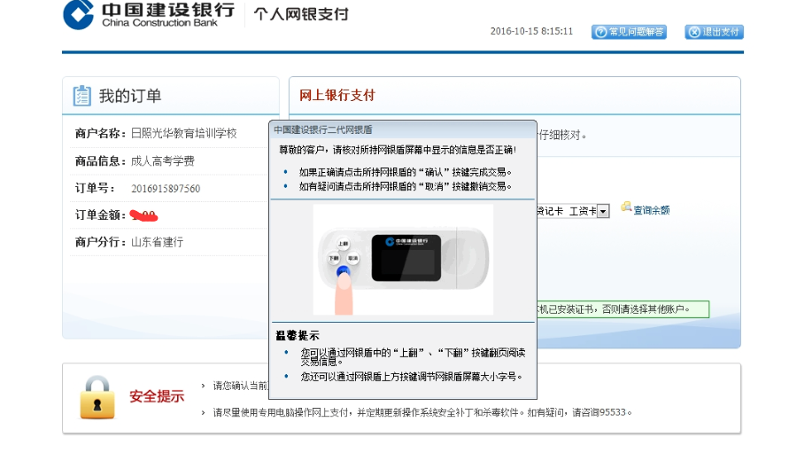789x453 pixels.
Task: Click the 安全提示 red heading
Action: tap(157, 396)
